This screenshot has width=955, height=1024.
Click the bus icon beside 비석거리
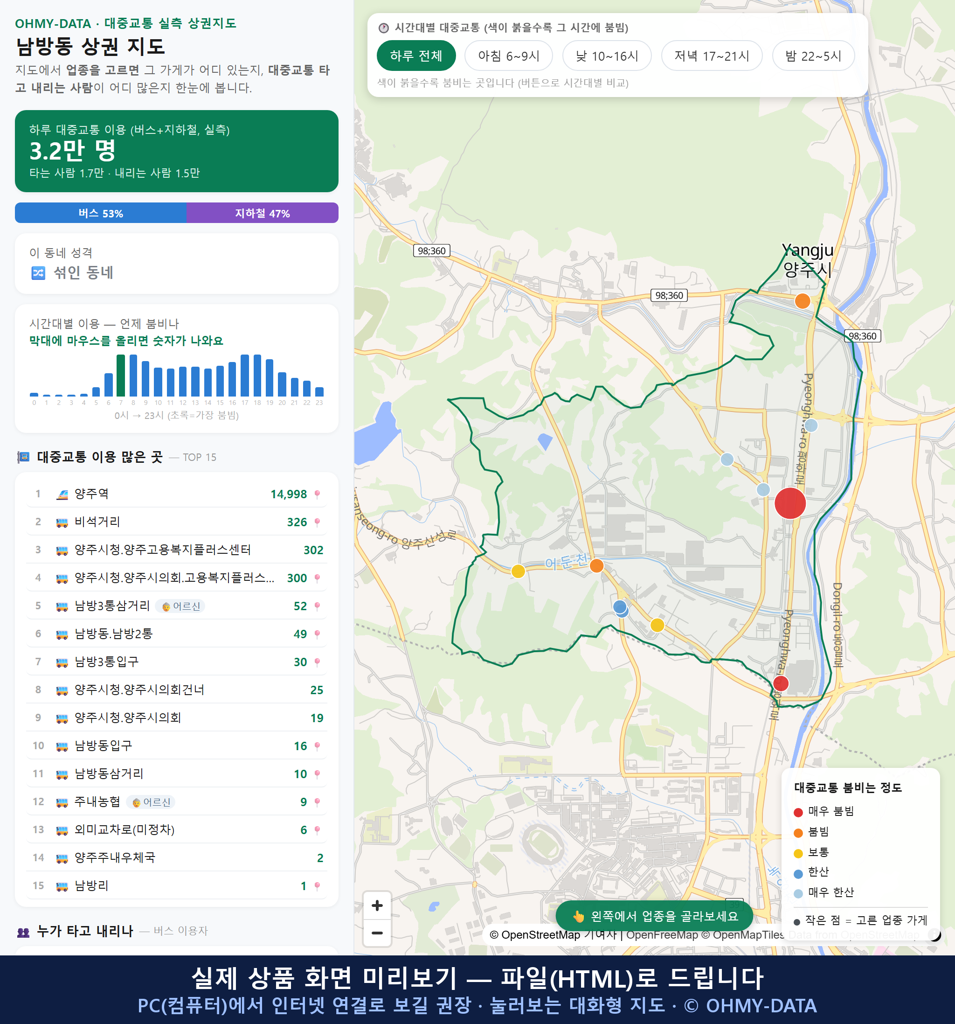click(x=62, y=523)
